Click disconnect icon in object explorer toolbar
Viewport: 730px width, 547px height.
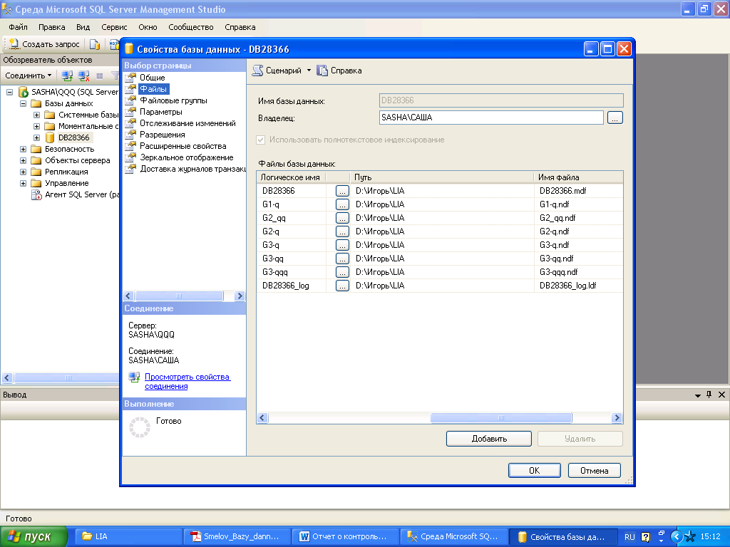click(x=84, y=75)
